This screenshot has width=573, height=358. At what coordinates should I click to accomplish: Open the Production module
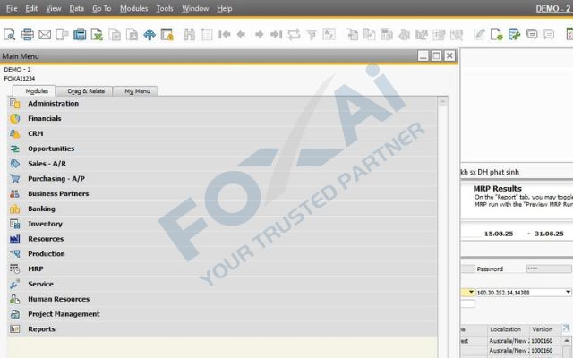(222, 254)
